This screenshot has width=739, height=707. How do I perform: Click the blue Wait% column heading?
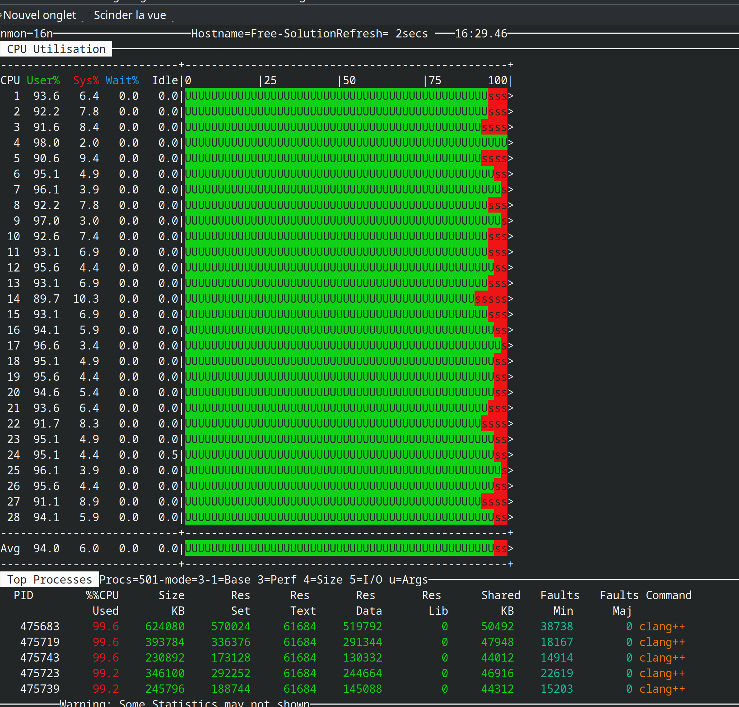pos(122,80)
